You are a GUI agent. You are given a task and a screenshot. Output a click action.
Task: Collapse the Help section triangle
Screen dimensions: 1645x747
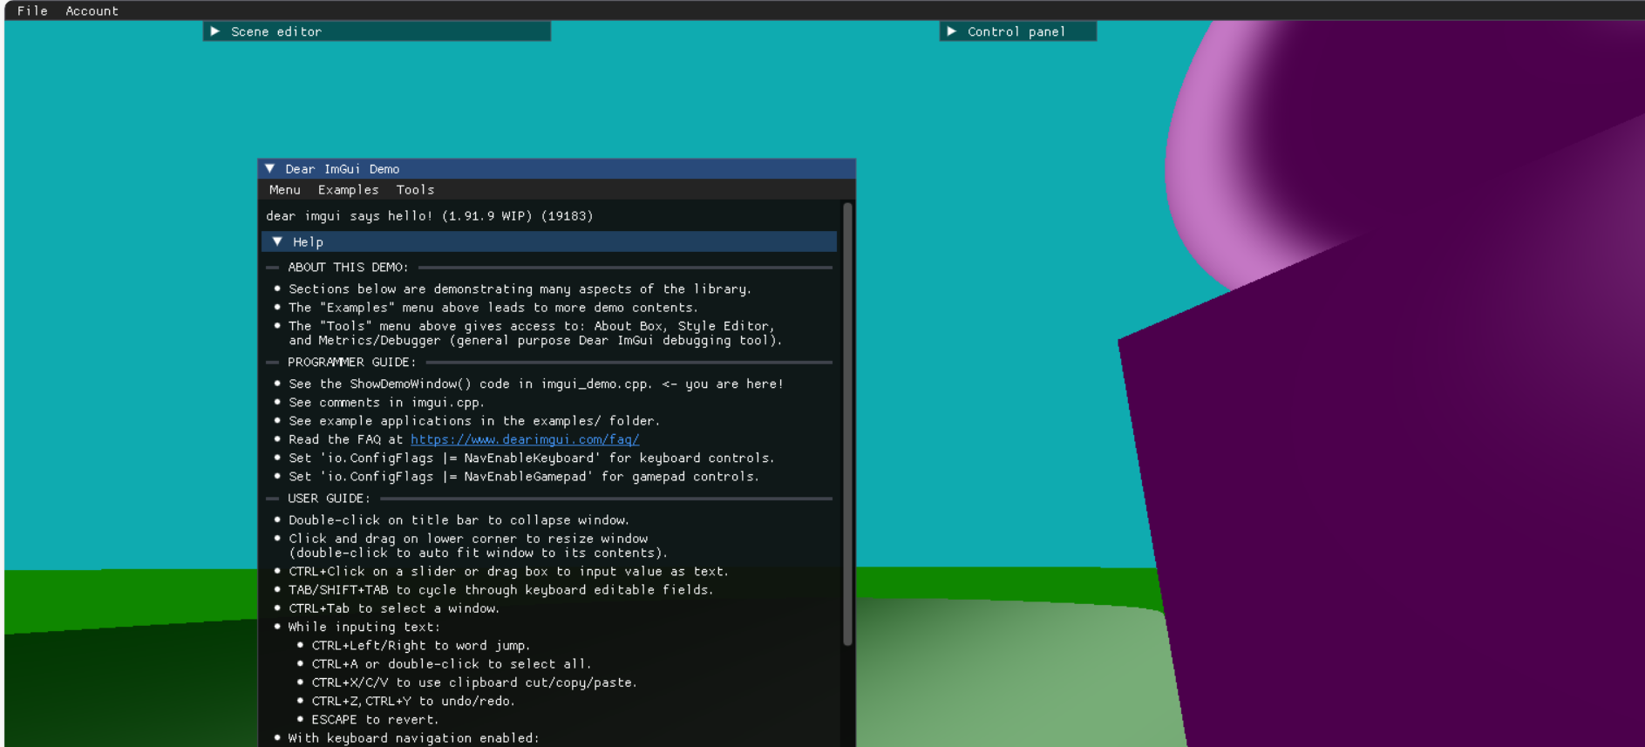click(277, 241)
